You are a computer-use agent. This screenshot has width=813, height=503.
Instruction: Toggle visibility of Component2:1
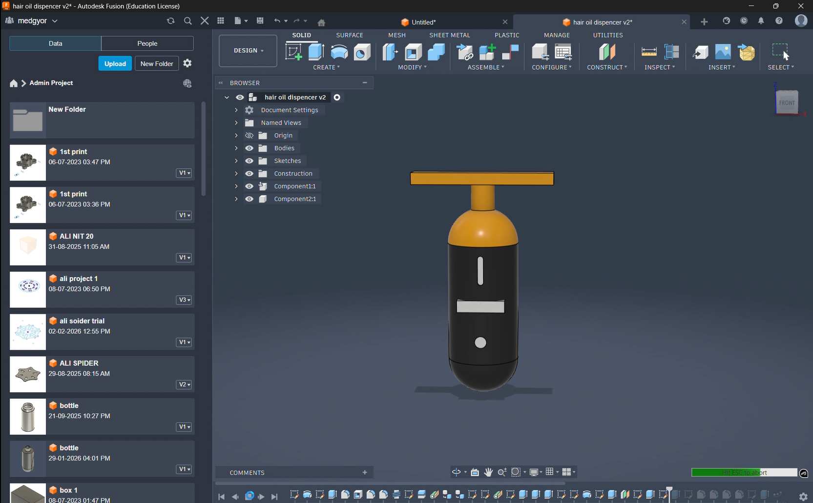coord(249,199)
